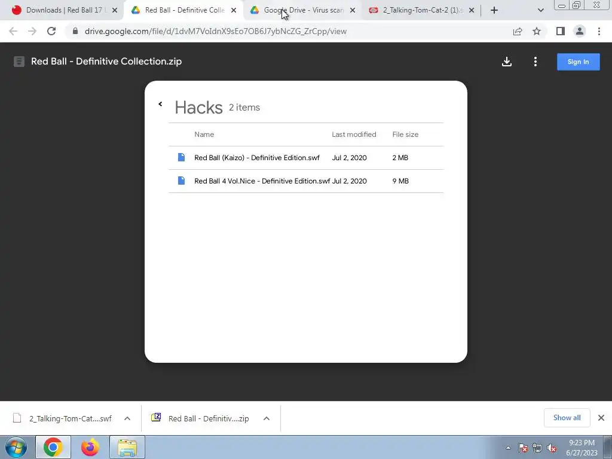This screenshot has height=459, width=612.
Task: Go back from the Hacks folder using the arrow
Action: click(x=160, y=104)
